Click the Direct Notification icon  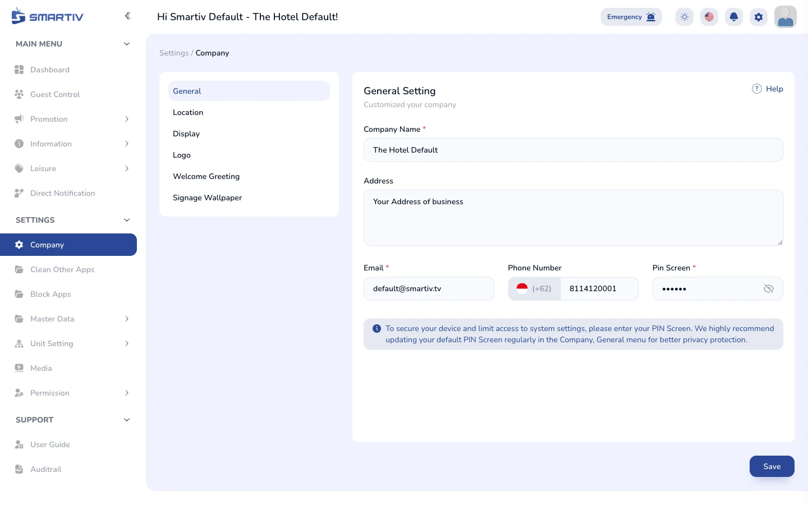click(19, 193)
